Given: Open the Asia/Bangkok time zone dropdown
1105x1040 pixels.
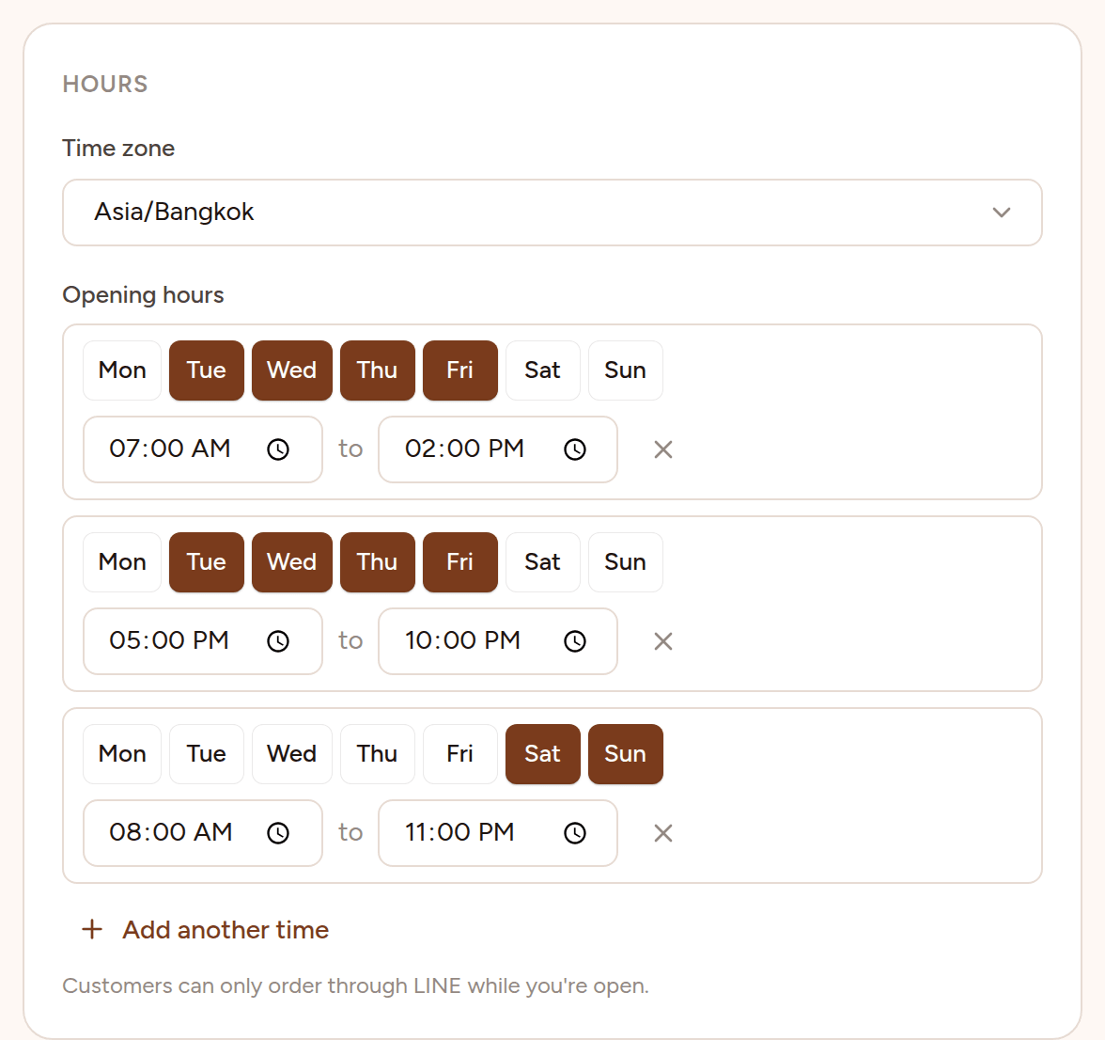Looking at the screenshot, I should click(x=552, y=213).
